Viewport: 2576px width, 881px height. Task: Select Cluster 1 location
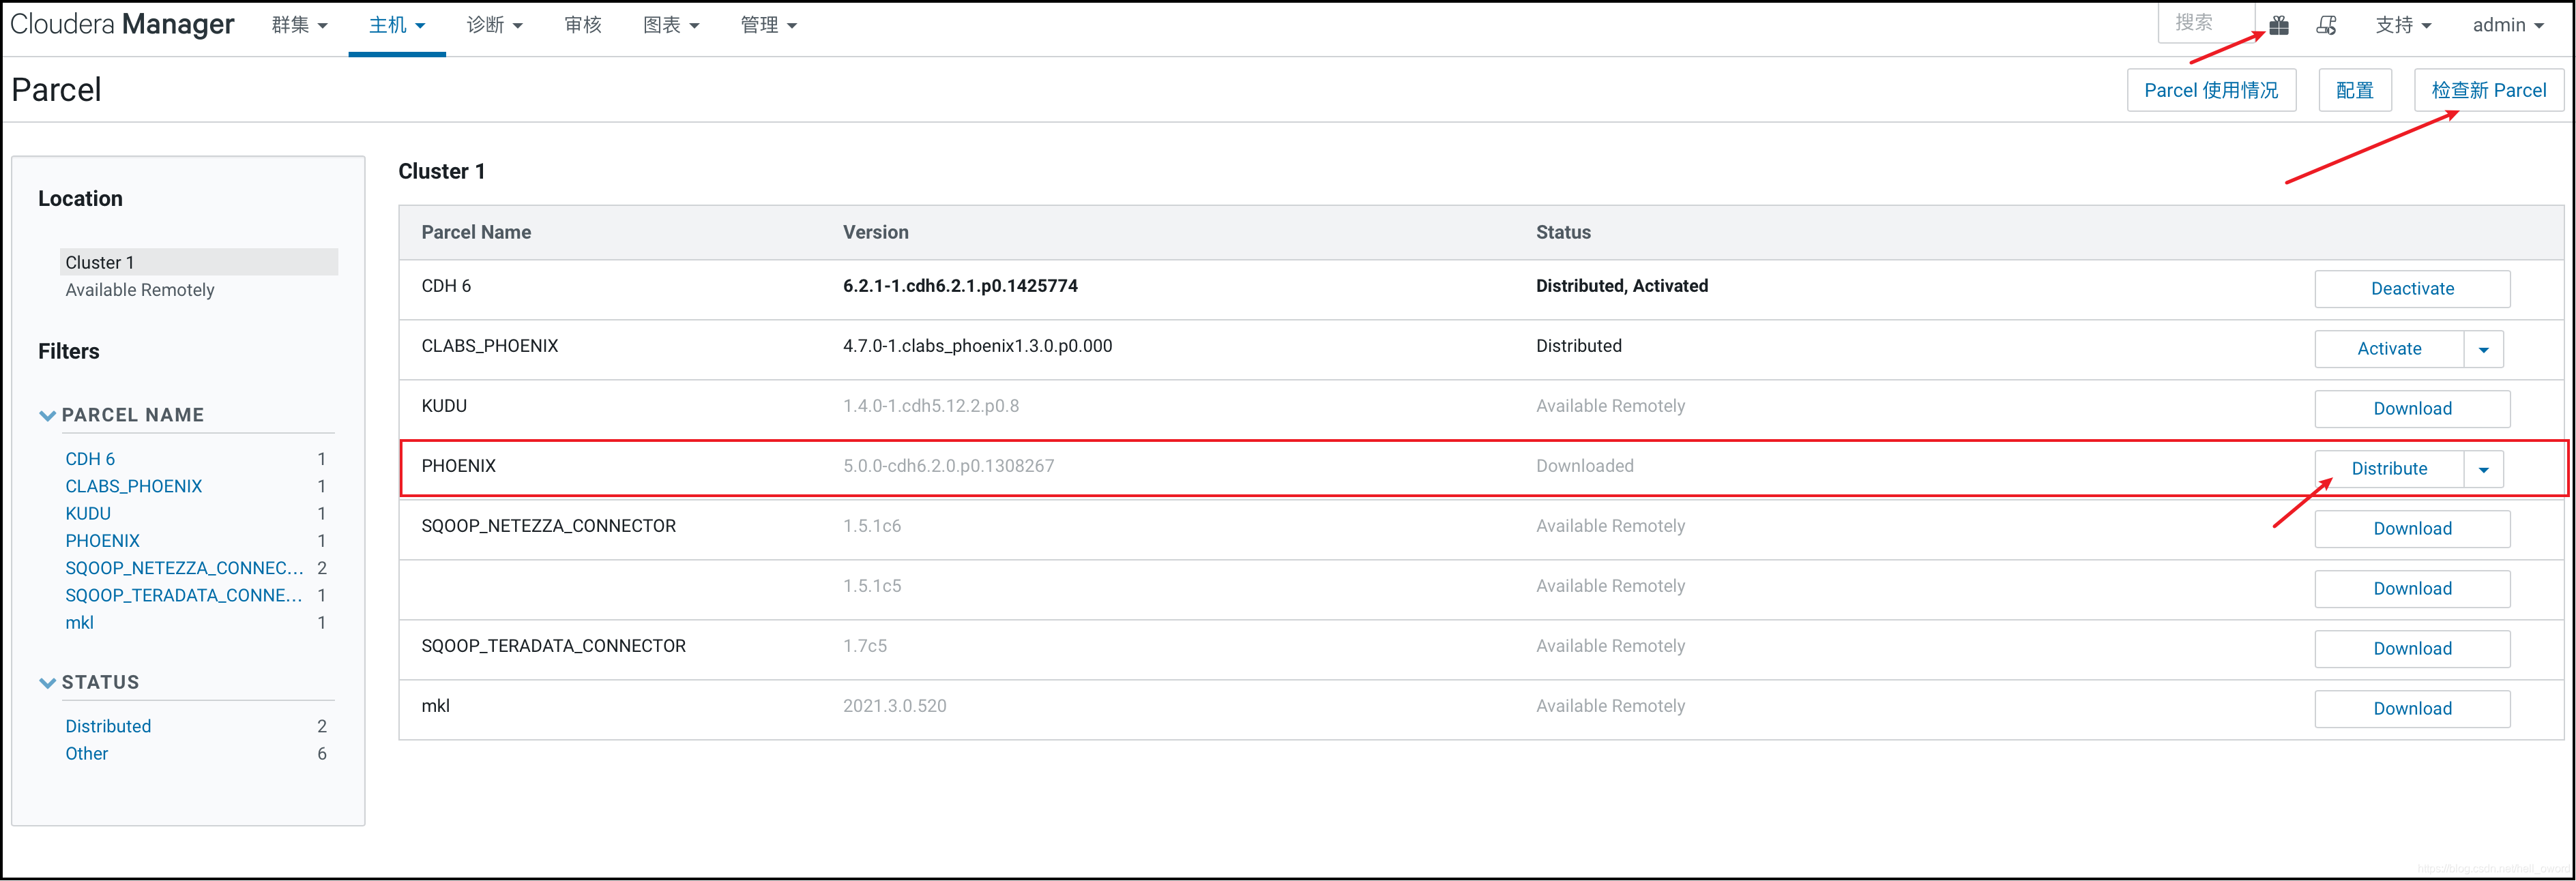(199, 262)
